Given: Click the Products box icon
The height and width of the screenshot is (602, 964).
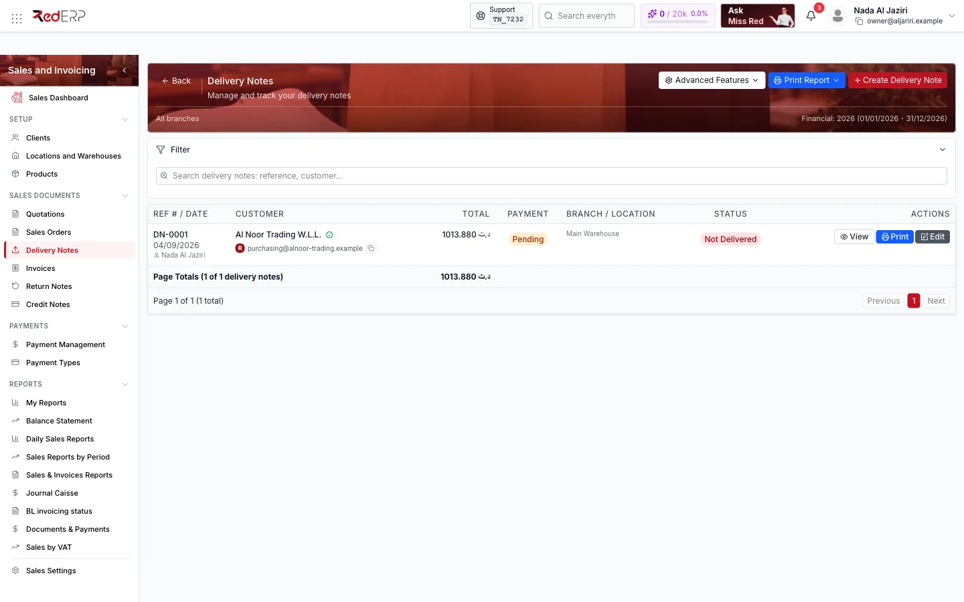Looking at the screenshot, I should (15, 174).
